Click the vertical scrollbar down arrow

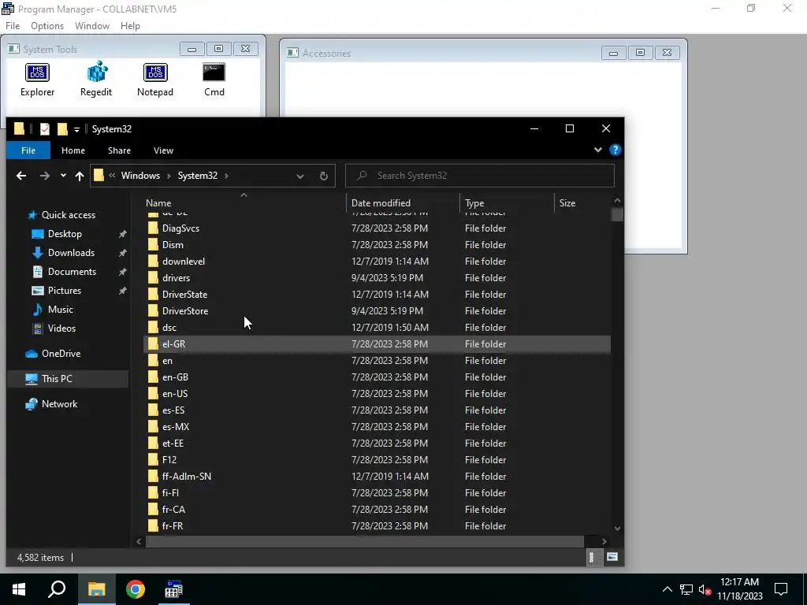pos(617,529)
